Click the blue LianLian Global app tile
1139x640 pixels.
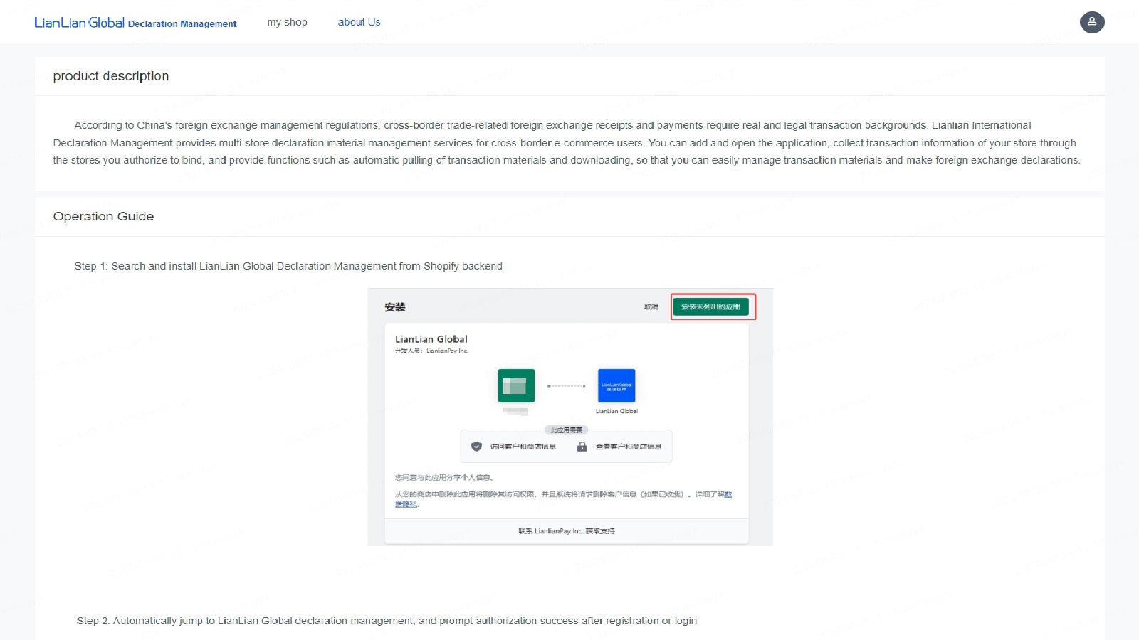pos(616,386)
